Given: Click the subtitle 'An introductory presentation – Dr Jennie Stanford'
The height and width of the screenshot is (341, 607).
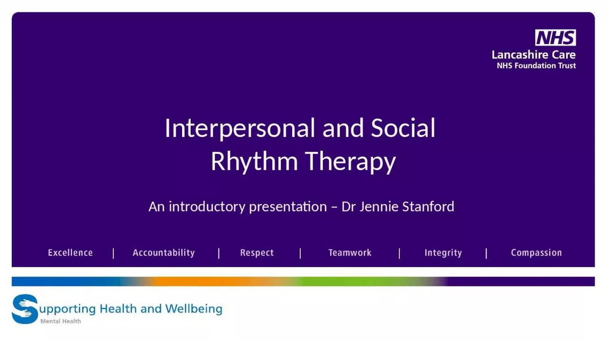Looking at the screenshot, I should 302,206.
